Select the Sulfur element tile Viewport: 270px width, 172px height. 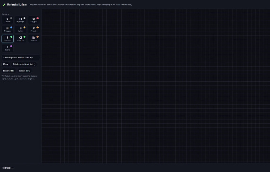tap(20, 29)
